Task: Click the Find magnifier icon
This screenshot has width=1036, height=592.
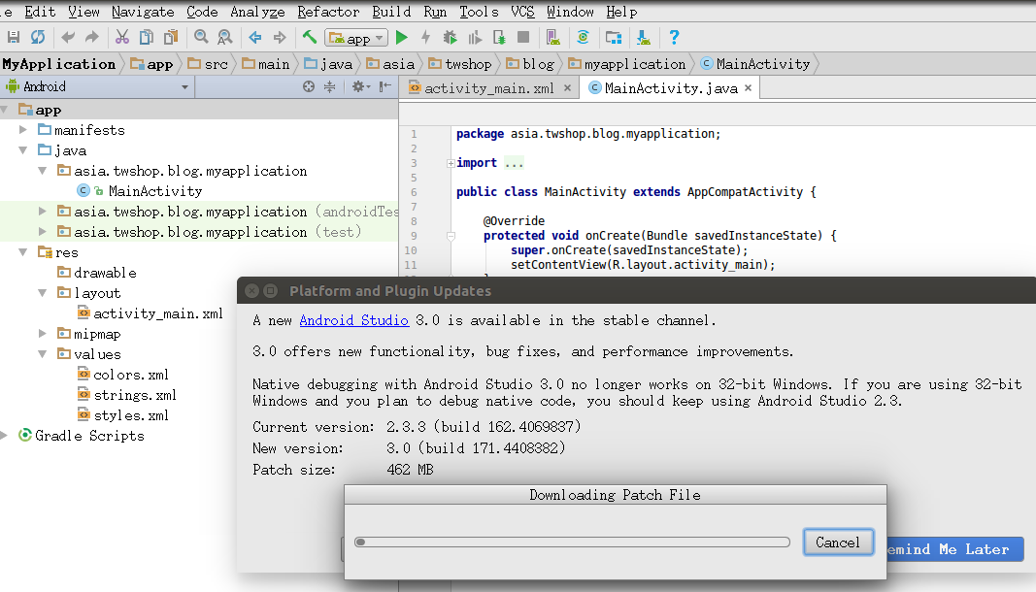Action: pos(201,38)
